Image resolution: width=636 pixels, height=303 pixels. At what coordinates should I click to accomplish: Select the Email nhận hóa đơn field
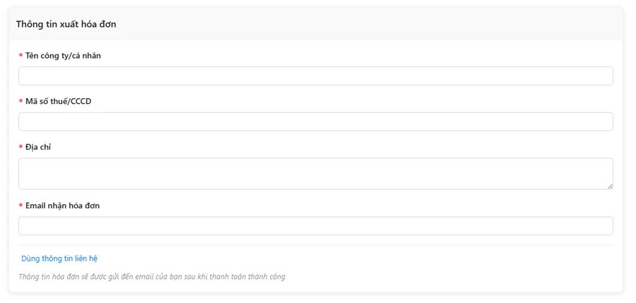click(315, 226)
